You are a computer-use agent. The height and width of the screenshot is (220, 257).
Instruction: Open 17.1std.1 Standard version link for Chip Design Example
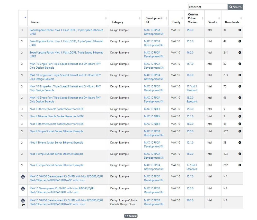click(x=192, y=88)
